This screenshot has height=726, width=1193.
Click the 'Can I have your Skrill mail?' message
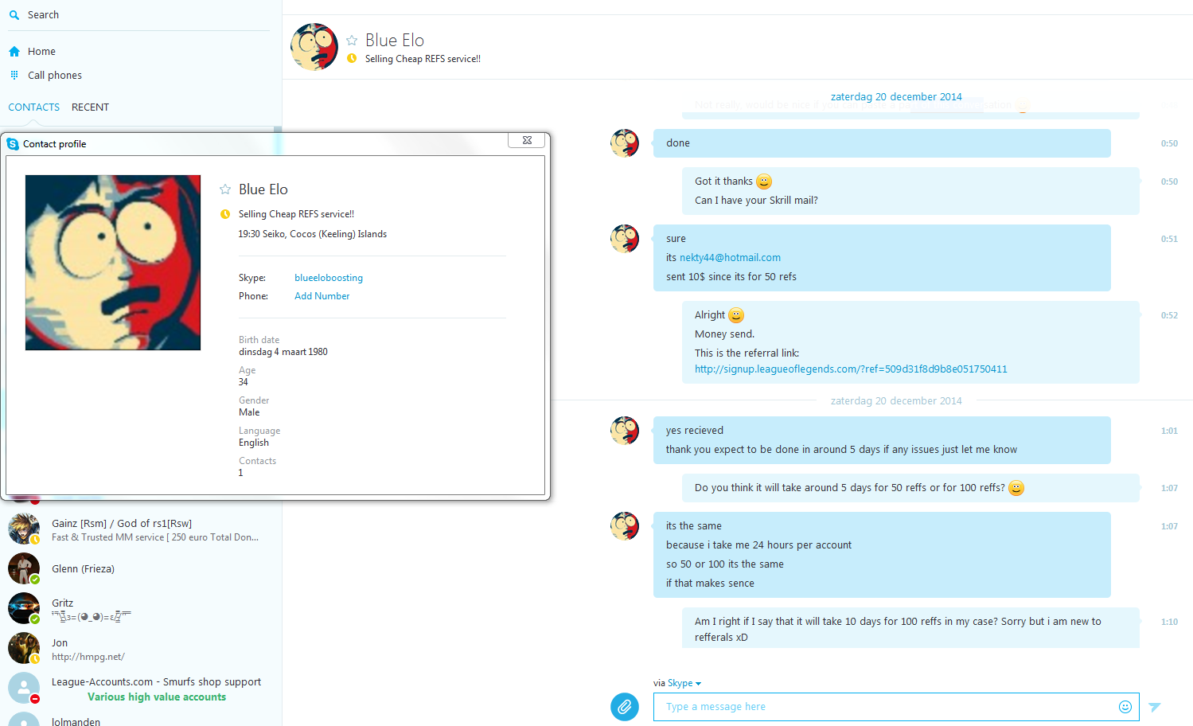[756, 201]
